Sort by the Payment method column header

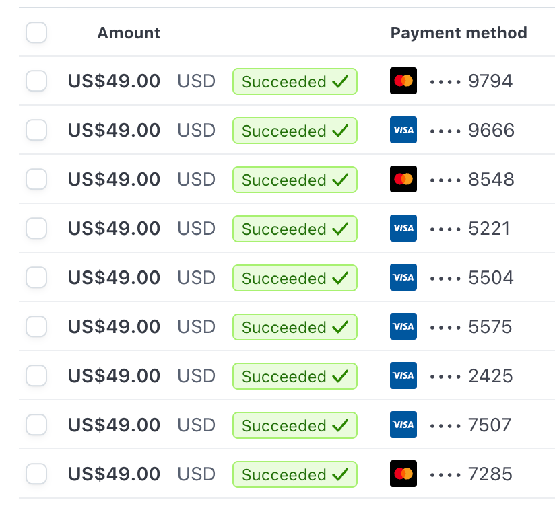tap(459, 33)
